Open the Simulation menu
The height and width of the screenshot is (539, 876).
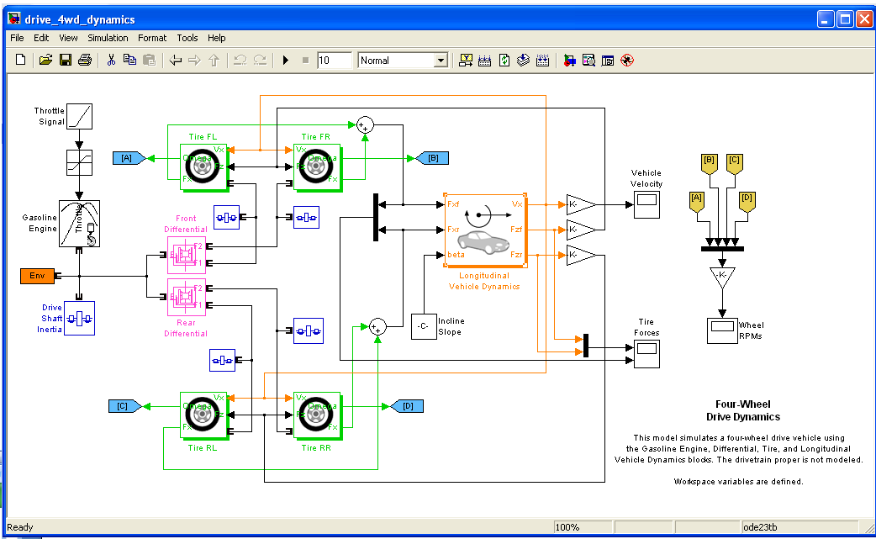pos(108,38)
